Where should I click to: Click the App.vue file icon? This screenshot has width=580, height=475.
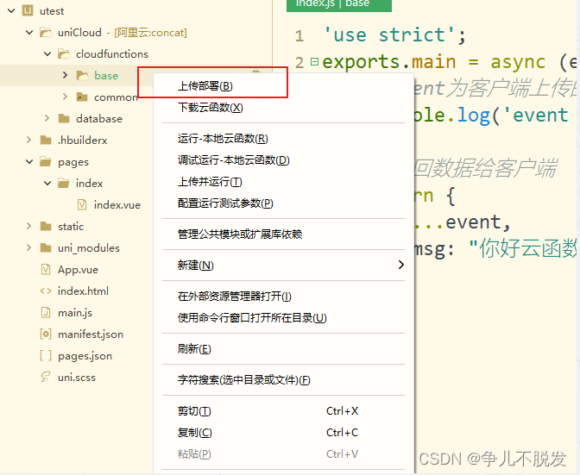(46, 269)
